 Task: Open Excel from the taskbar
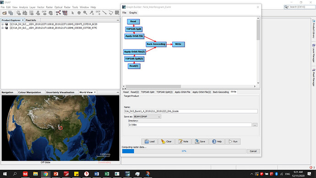107,174
